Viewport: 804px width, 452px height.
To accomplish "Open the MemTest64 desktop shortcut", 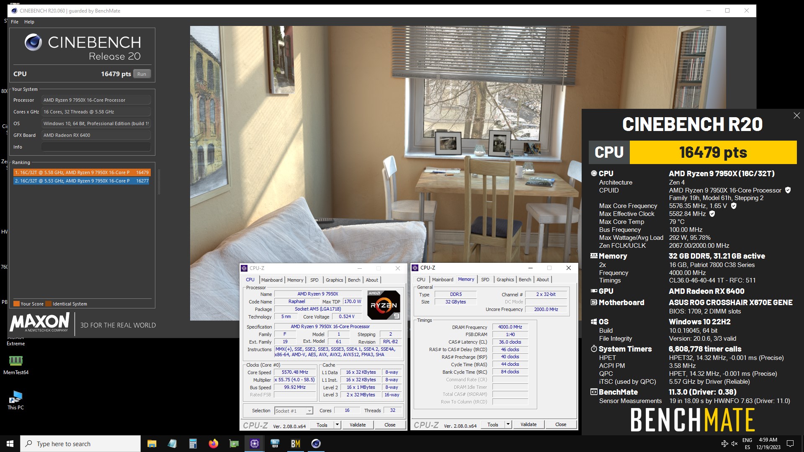I will coord(16,365).
